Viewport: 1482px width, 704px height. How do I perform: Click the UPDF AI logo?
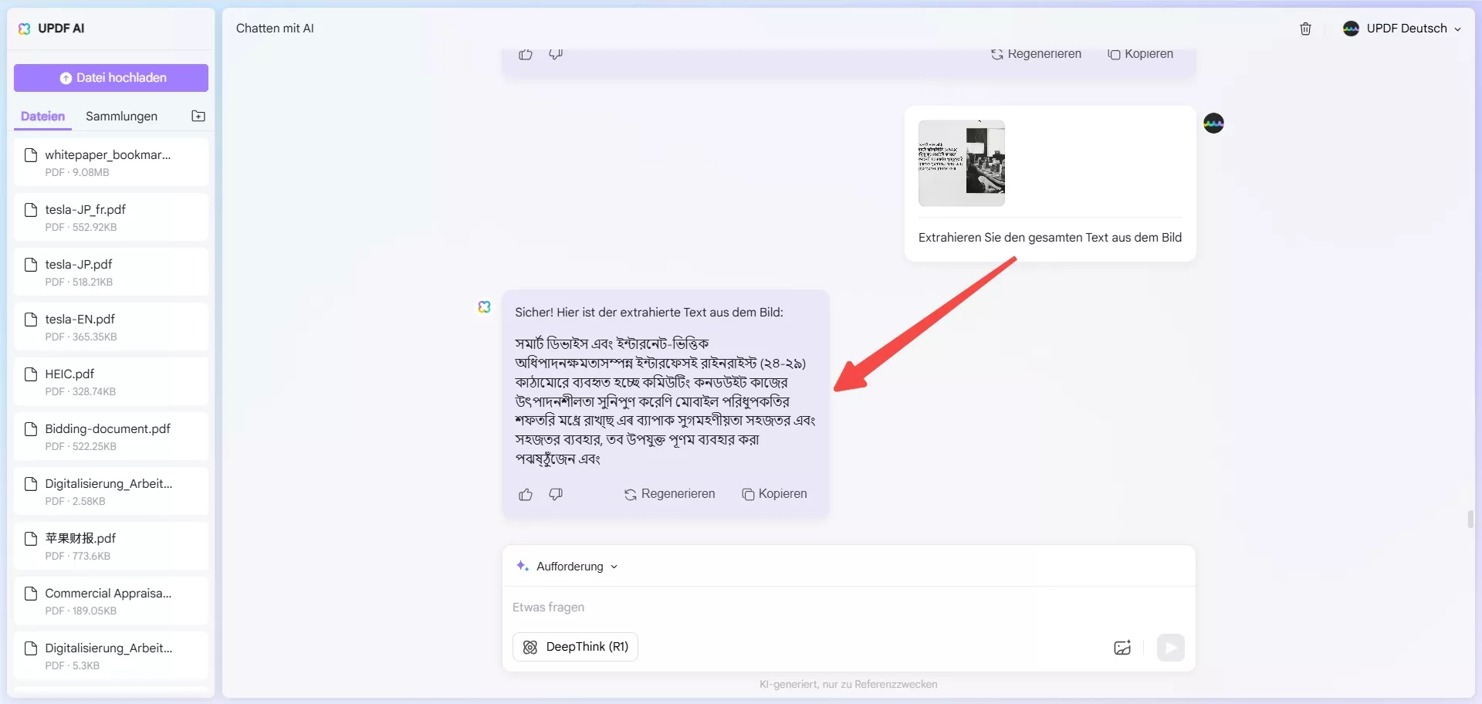[x=52, y=29]
